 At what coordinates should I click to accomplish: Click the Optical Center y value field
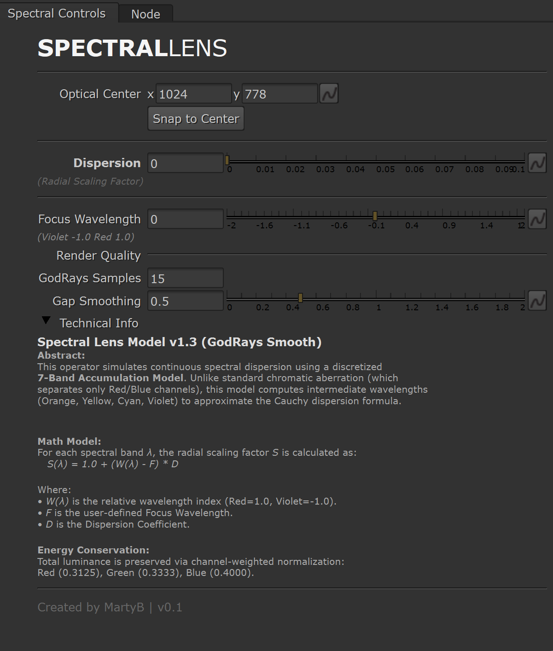tap(279, 94)
